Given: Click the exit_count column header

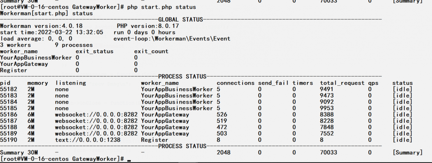Looking at the screenshot, I should tap(151, 51).
